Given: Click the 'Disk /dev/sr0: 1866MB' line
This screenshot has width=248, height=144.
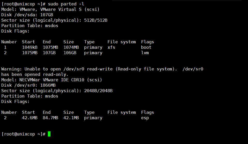Looking at the screenshot, I should point(28,85).
